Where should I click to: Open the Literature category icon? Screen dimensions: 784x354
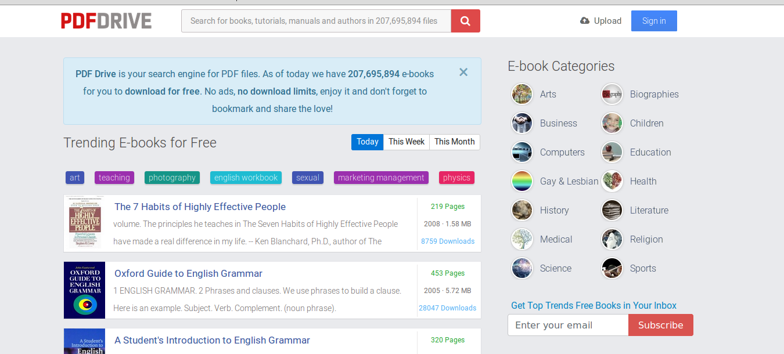612,210
